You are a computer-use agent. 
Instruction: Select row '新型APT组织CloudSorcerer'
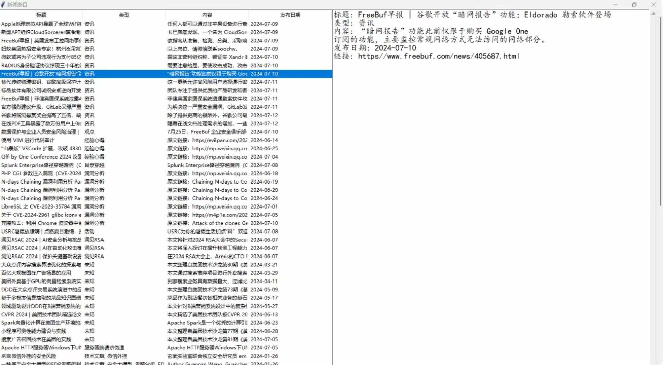[x=166, y=32]
